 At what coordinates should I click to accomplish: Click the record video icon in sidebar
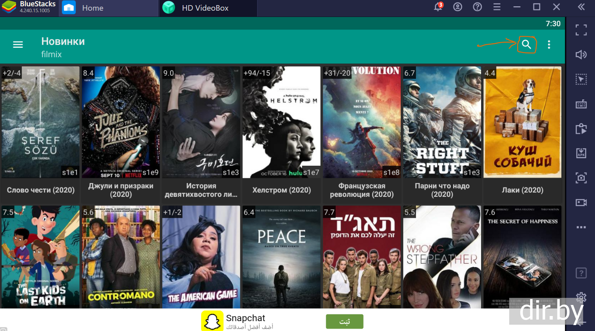click(581, 202)
